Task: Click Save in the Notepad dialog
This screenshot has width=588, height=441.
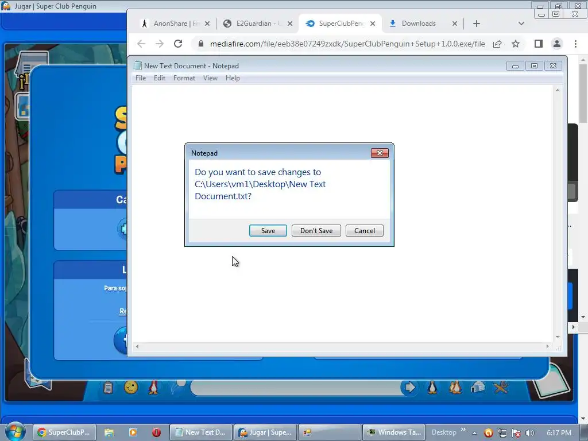Action: pyautogui.click(x=268, y=231)
